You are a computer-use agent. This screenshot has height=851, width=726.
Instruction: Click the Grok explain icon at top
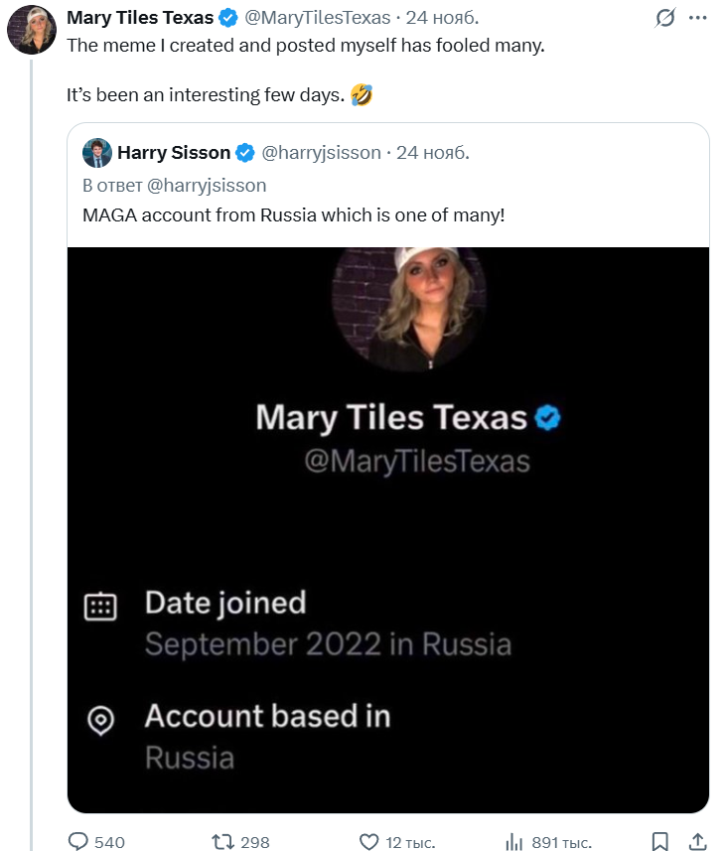click(x=666, y=18)
